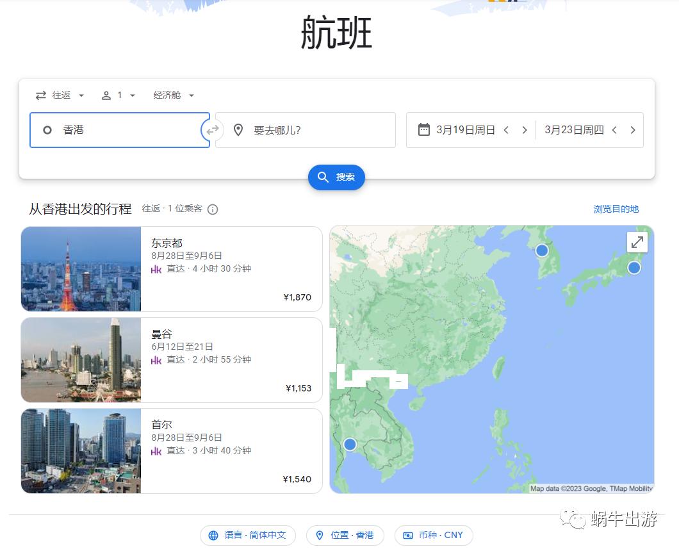
Task: Click the info icon next to 往返·1位乘客
Action: coord(212,209)
